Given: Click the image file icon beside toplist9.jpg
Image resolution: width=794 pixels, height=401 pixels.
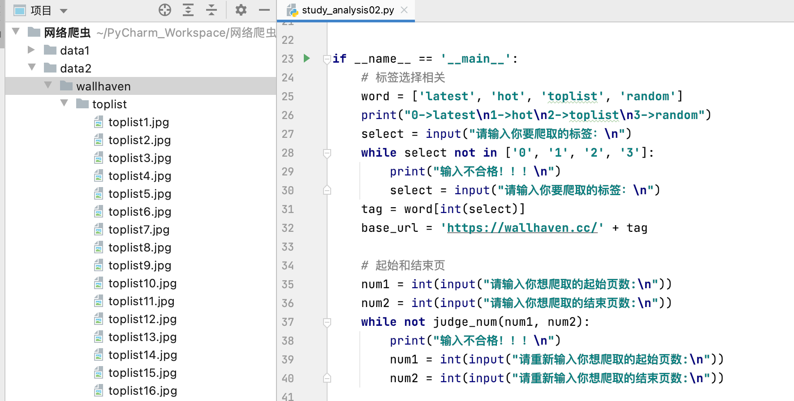Looking at the screenshot, I should tap(99, 265).
